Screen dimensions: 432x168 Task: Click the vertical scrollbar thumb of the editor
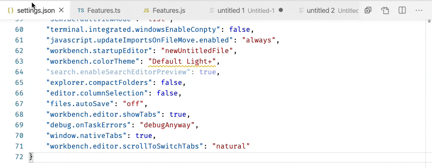click(x=429, y=21)
